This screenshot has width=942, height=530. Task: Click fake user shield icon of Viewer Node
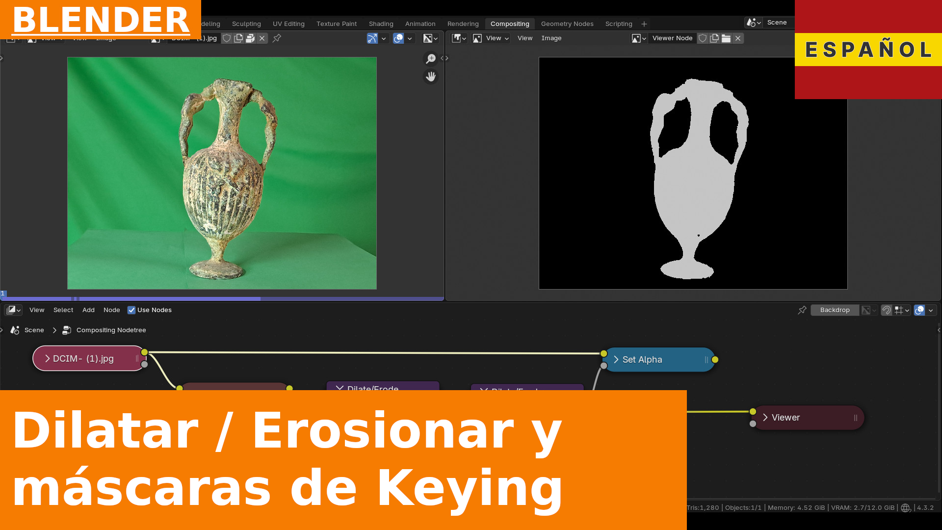coord(703,38)
